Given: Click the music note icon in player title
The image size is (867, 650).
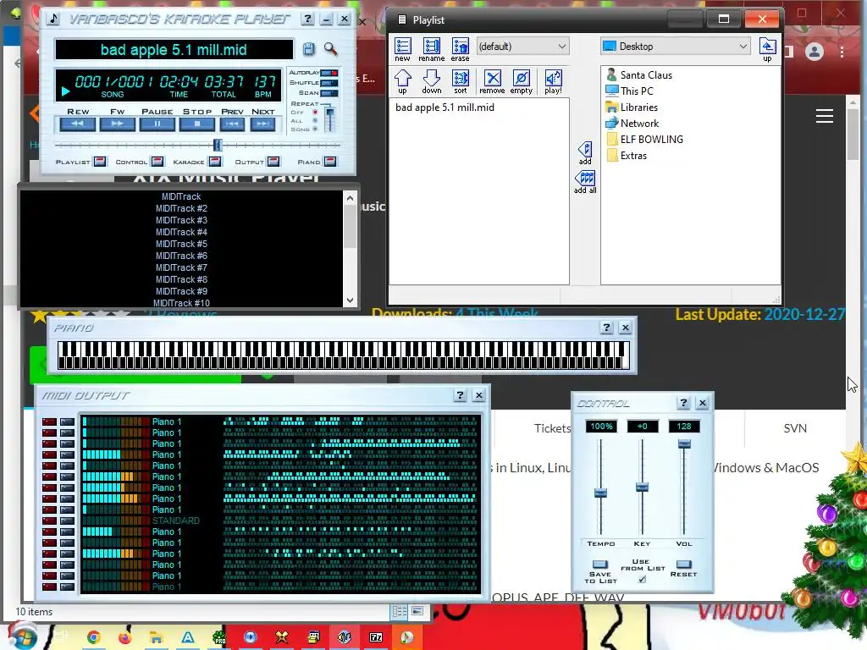Looking at the screenshot, I should coord(53,19).
